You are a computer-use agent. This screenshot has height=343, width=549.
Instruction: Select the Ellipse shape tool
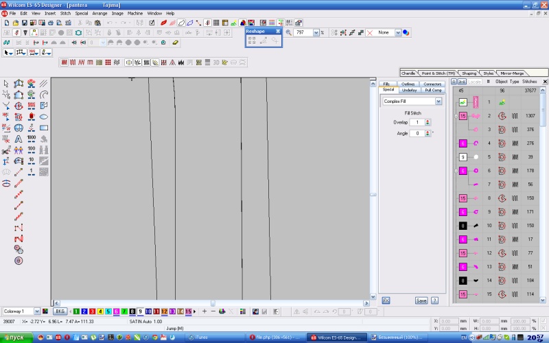click(44, 117)
